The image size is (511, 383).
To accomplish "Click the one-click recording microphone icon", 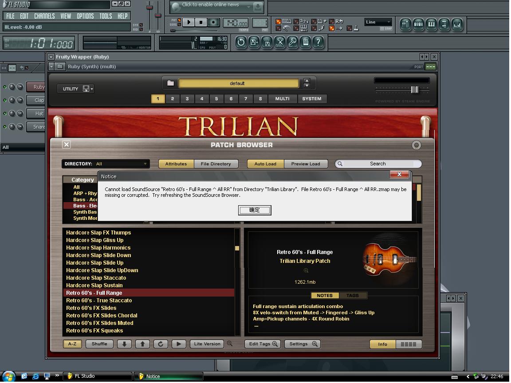I will (293, 42).
